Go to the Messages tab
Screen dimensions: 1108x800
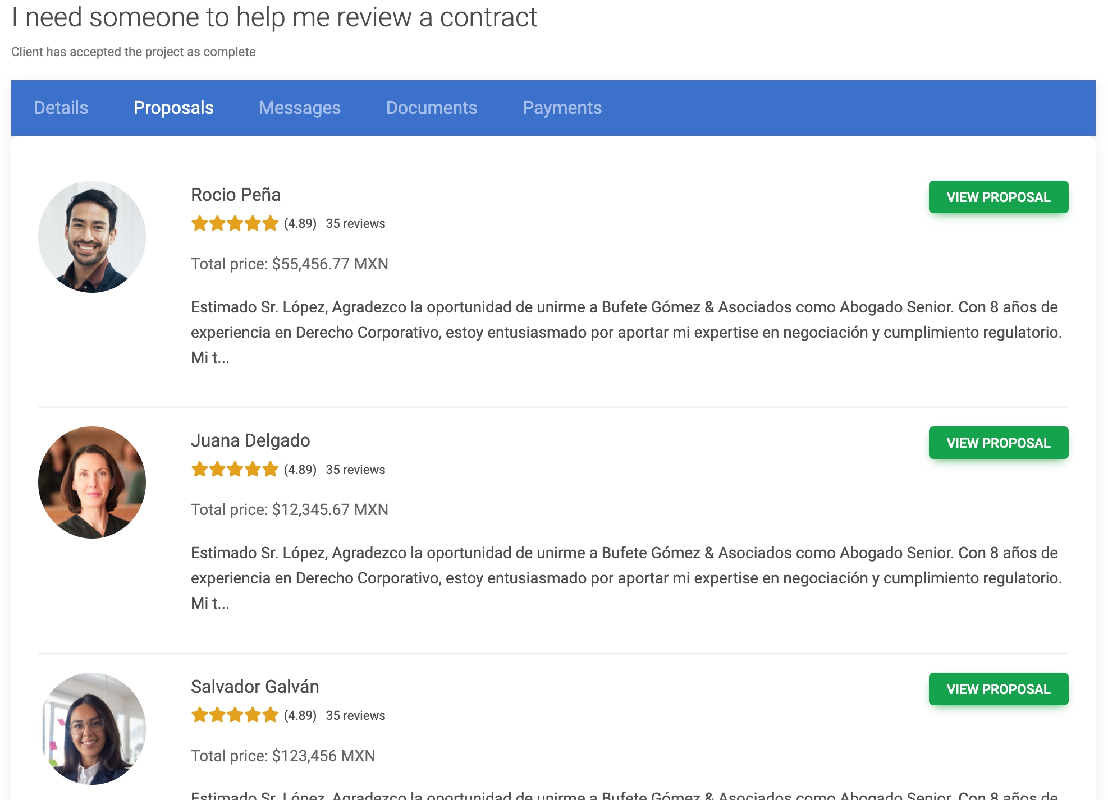[300, 108]
